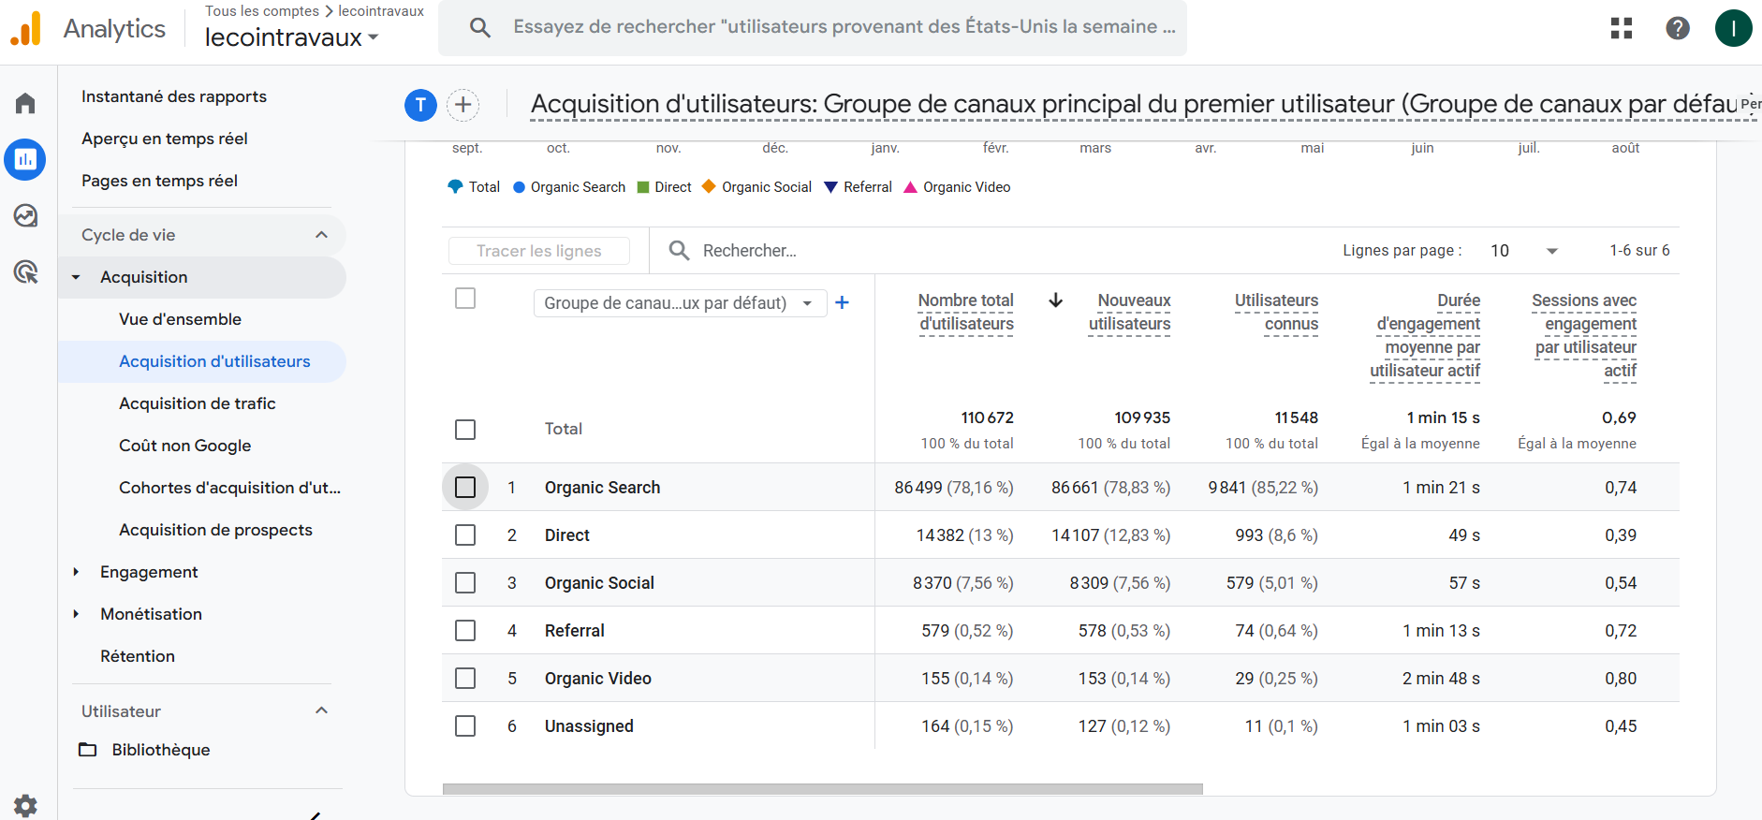Click the add comparison plus icon

click(x=463, y=105)
